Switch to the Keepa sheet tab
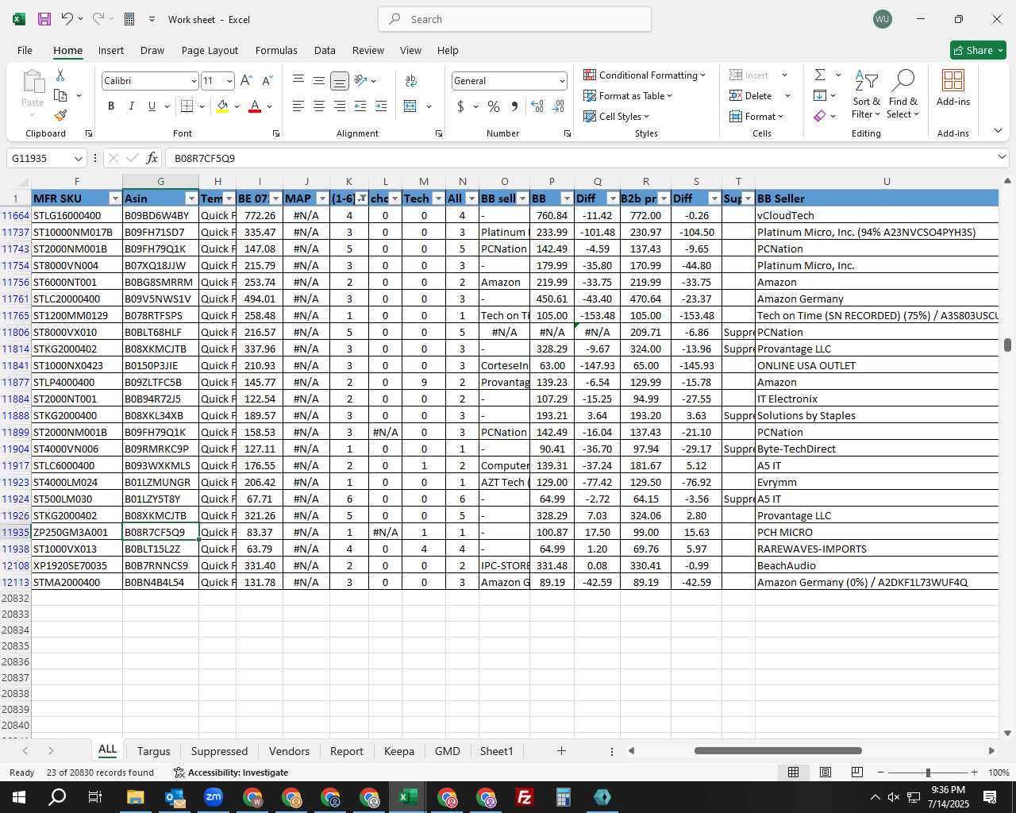Viewport: 1016px width, 813px height. coord(398,751)
